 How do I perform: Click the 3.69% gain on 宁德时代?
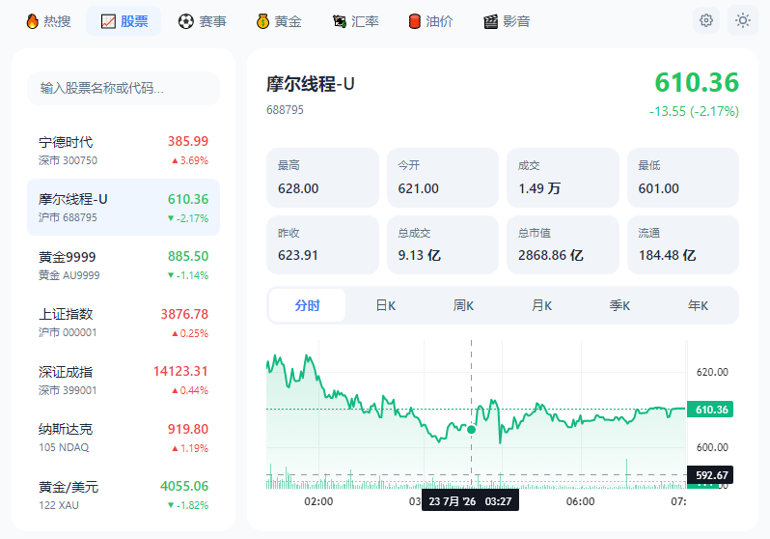[190, 160]
